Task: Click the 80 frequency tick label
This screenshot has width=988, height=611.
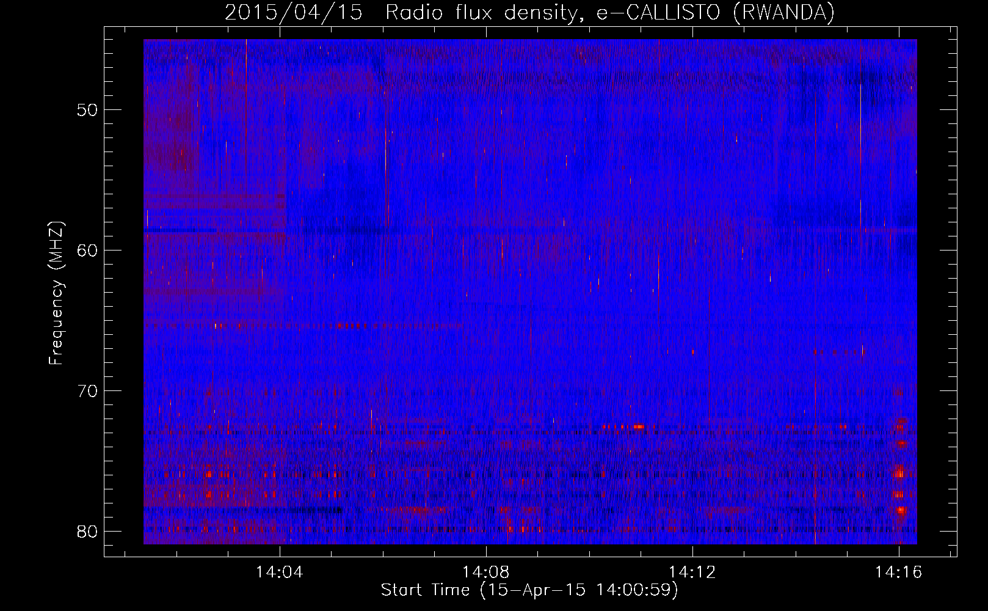Action: pyautogui.click(x=87, y=531)
